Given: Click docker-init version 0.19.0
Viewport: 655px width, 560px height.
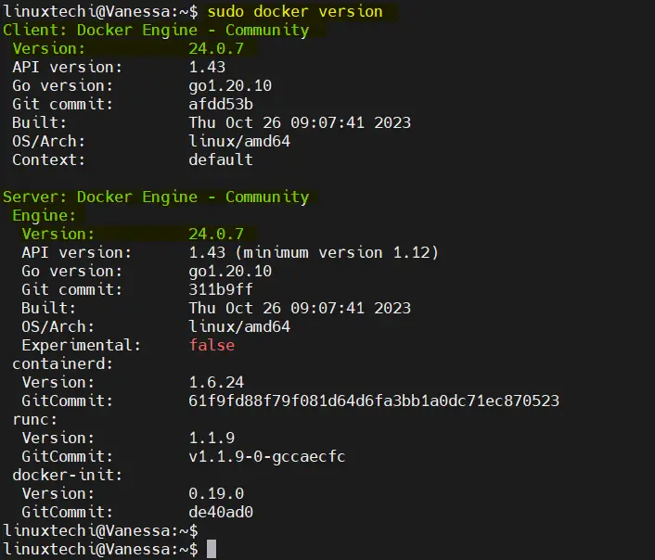Looking at the screenshot, I should (x=216, y=493).
